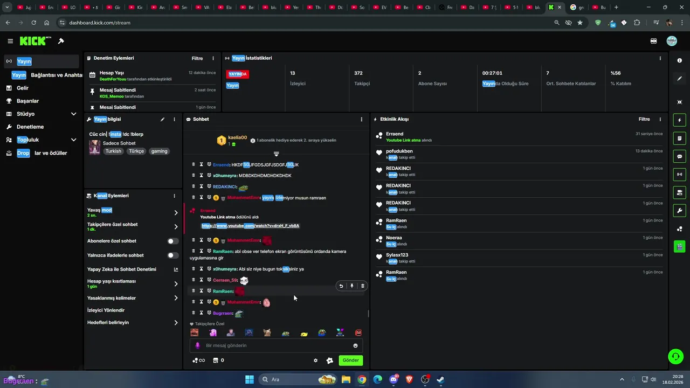
Task: Open Yayın İstatistikleri three-dot menu
Action: [x=660, y=58]
